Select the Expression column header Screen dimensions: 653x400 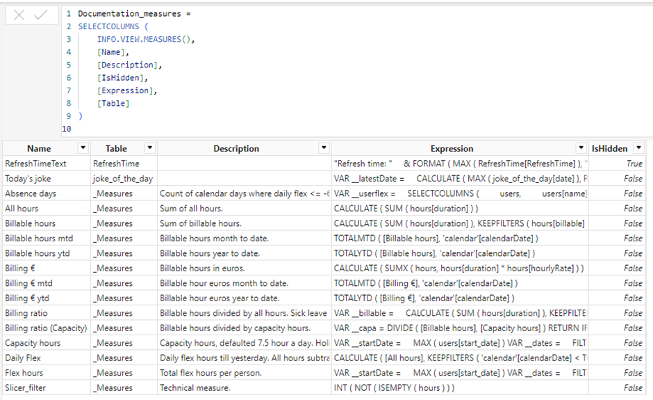452,148
